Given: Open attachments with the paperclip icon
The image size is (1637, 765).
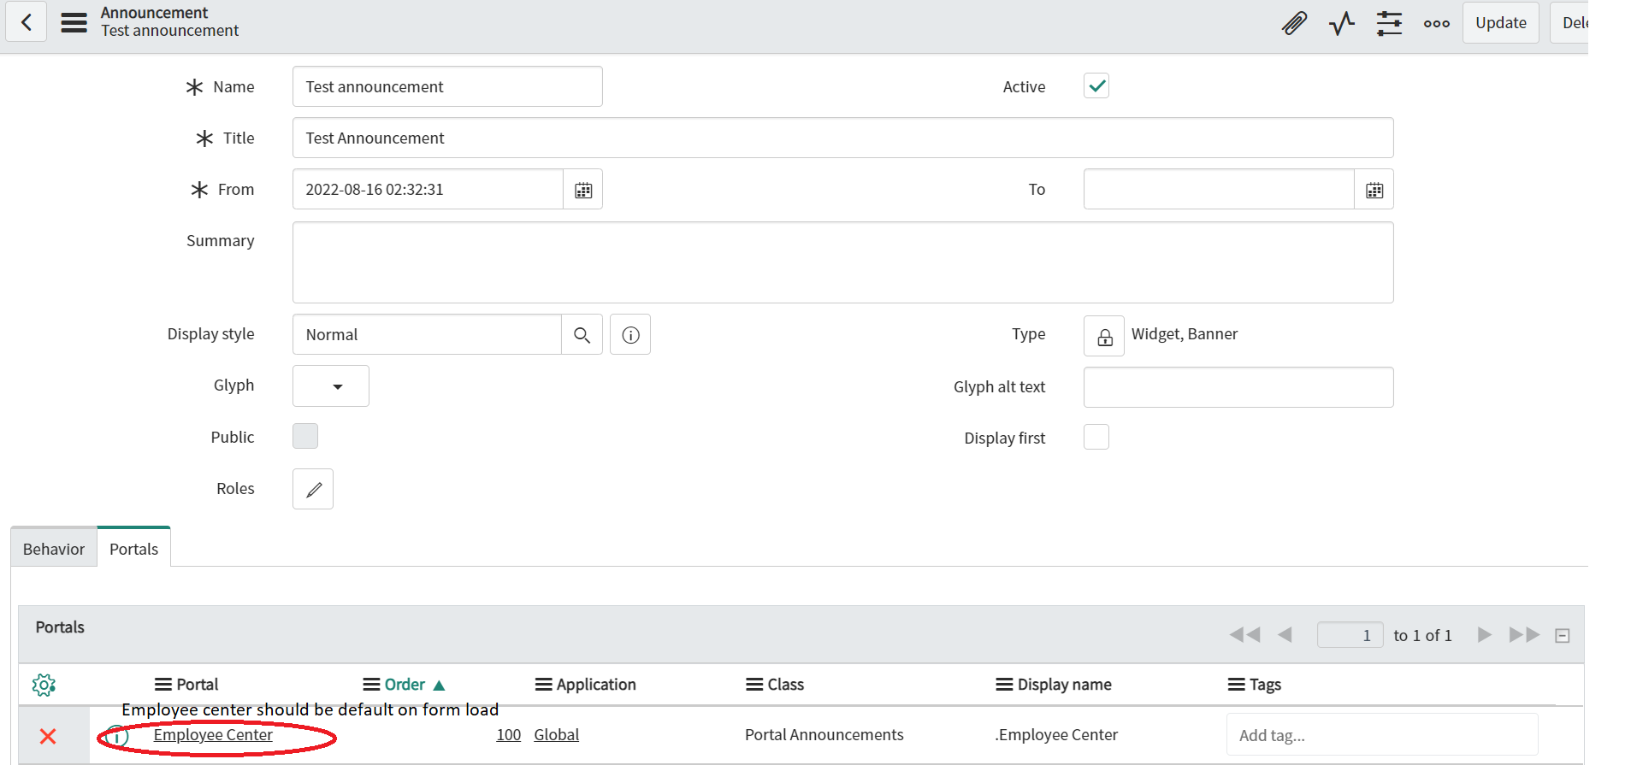Looking at the screenshot, I should pyautogui.click(x=1294, y=23).
